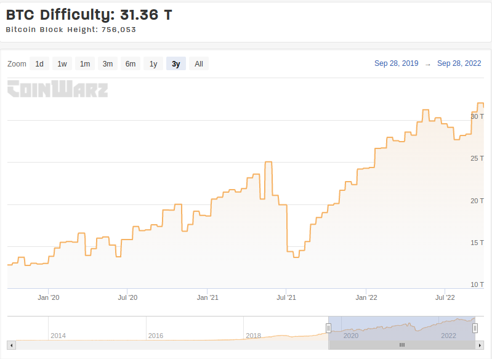Edit the start date Sep 28, 2019

pyautogui.click(x=397, y=63)
